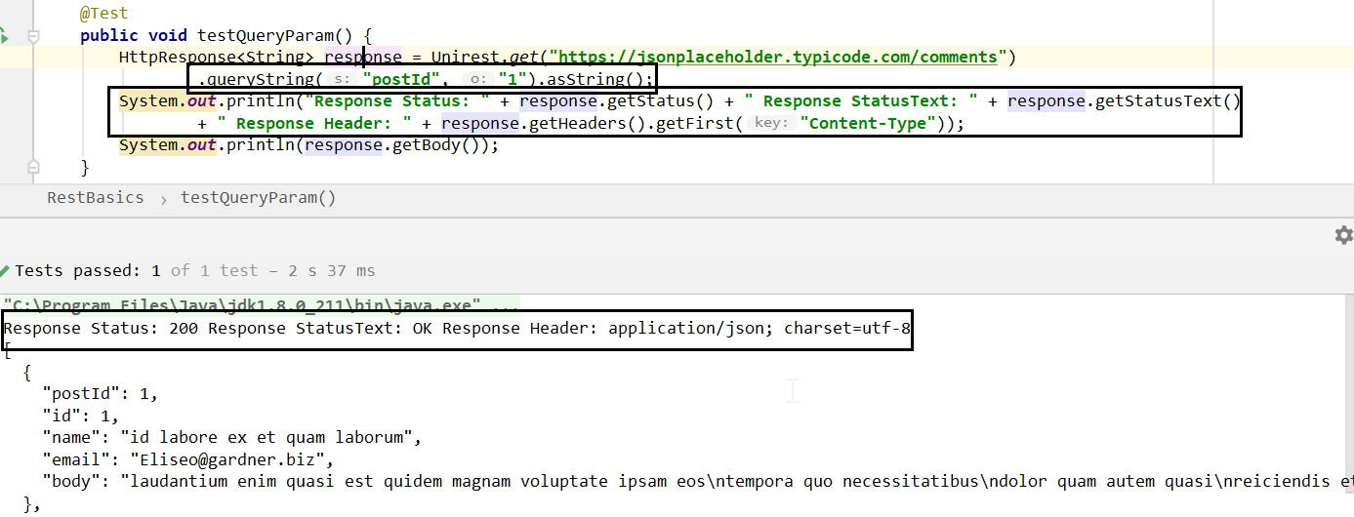Select testQueryParam() breadcrumb item
Image resolution: width=1354 pixels, height=517 pixels.
258,198
